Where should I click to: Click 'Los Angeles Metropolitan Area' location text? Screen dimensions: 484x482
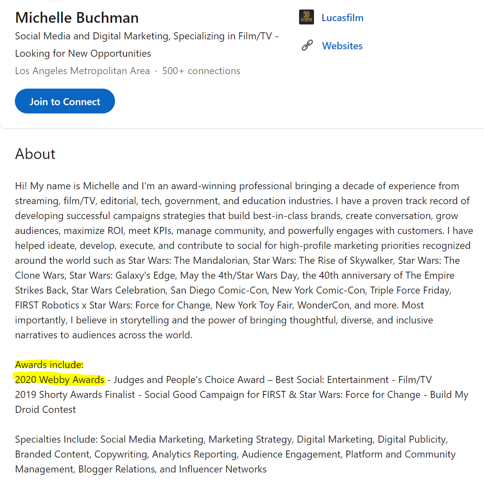tap(82, 71)
